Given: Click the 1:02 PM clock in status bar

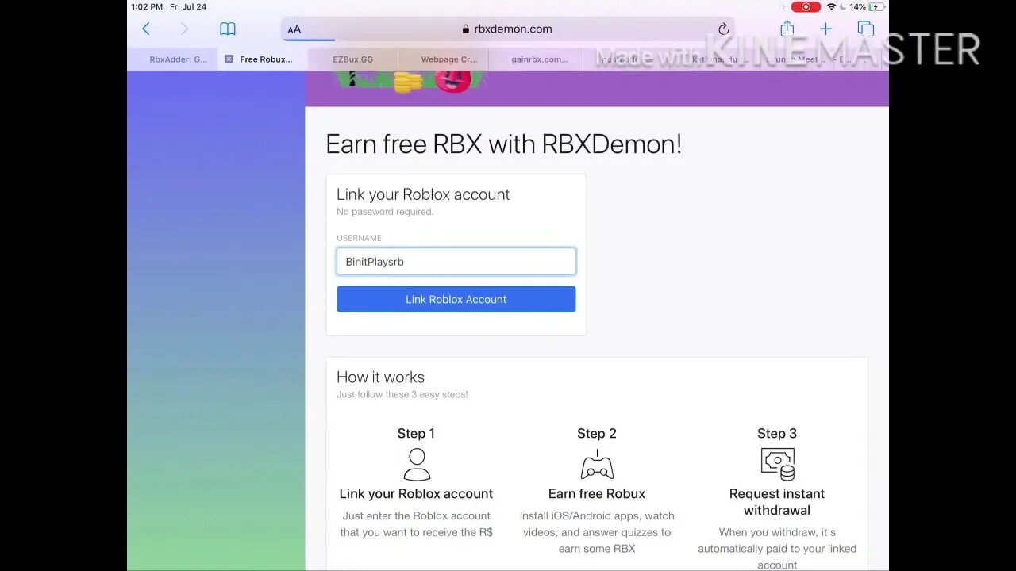Looking at the screenshot, I should click(147, 6).
